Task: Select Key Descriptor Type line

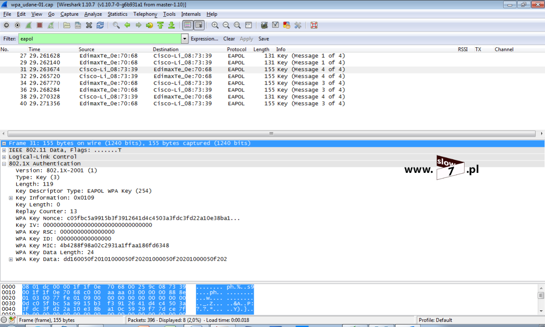Action: pos(84,191)
